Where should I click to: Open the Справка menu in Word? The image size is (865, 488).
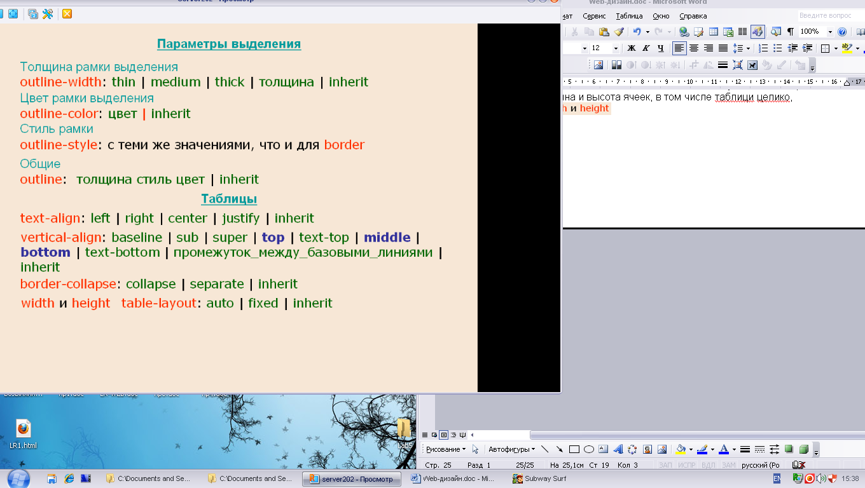pyautogui.click(x=693, y=17)
